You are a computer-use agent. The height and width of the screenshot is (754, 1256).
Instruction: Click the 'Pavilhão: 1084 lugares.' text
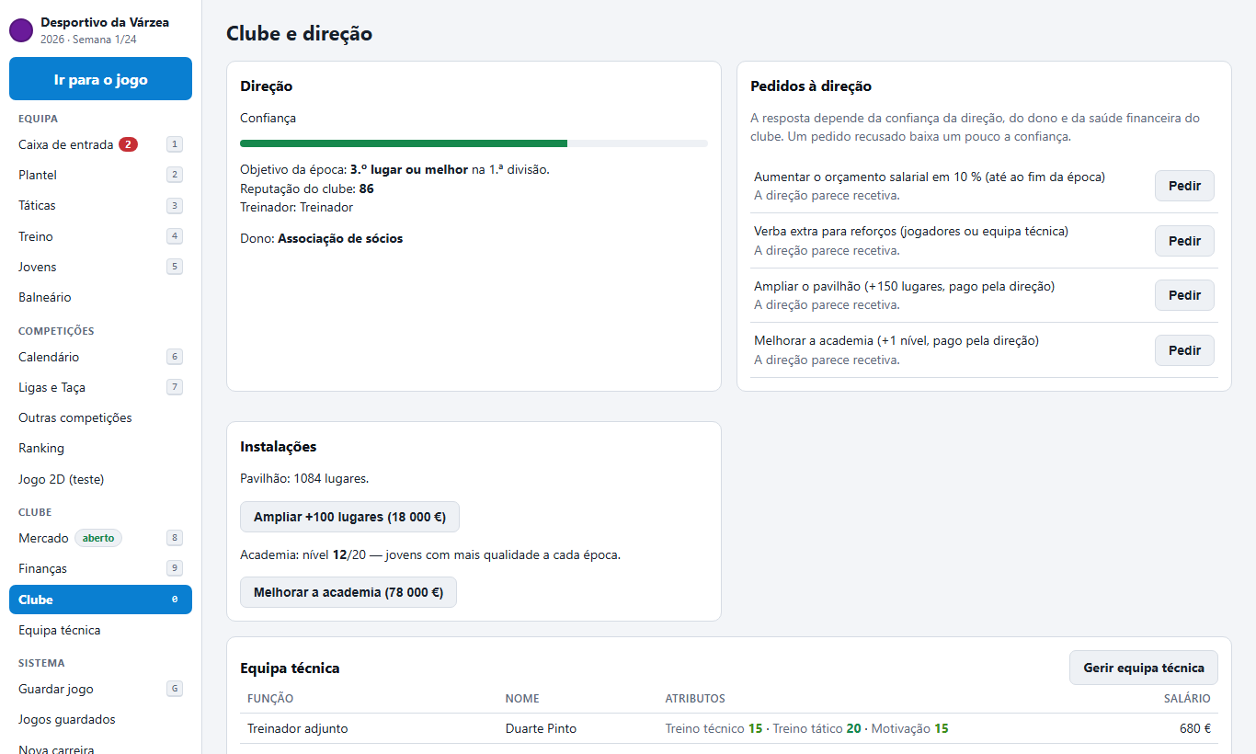[x=304, y=478]
